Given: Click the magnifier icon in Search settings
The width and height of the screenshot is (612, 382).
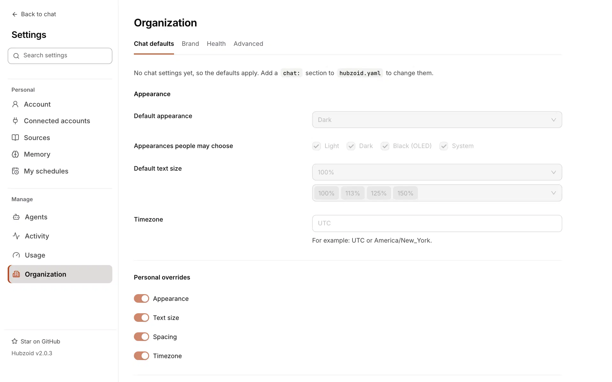Looking at the screenshot, I should tap(16, 56).
